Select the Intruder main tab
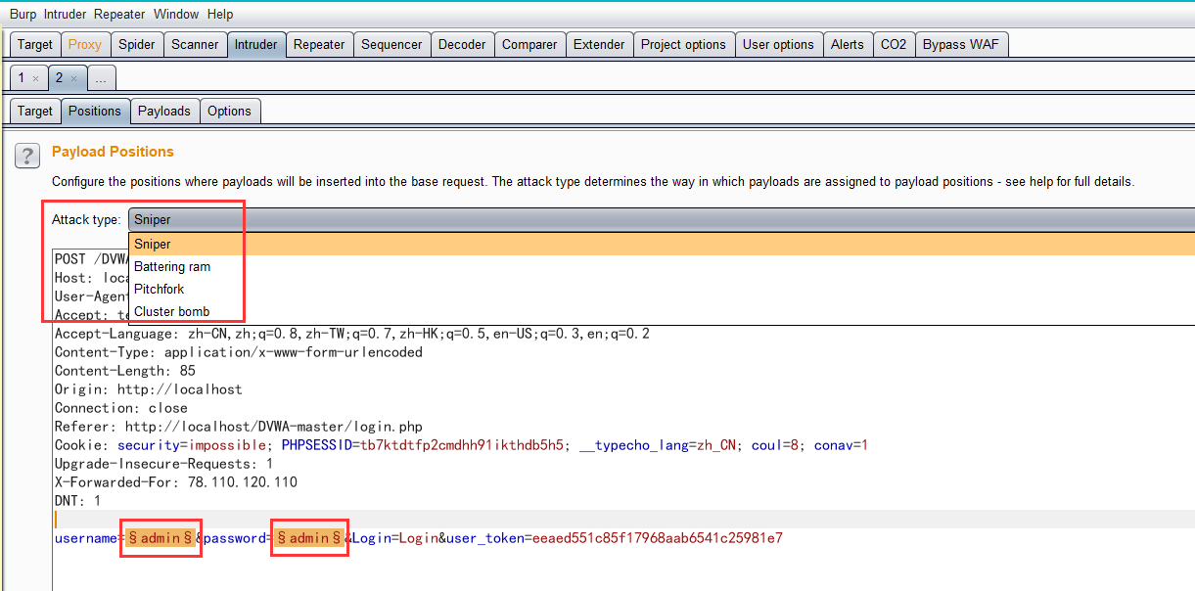Viewport: 1195px width, 591px height. click(x=255, y=44)
